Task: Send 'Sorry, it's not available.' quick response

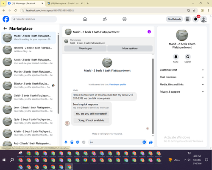Action: point(91,120)
